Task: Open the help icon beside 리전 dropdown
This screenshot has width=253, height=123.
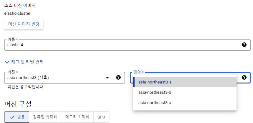Action: [x=118, y=78]
